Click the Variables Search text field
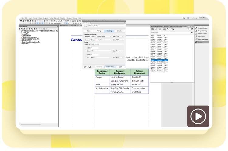The height and width of the screenshot is (151, 228). pos(171,33)
